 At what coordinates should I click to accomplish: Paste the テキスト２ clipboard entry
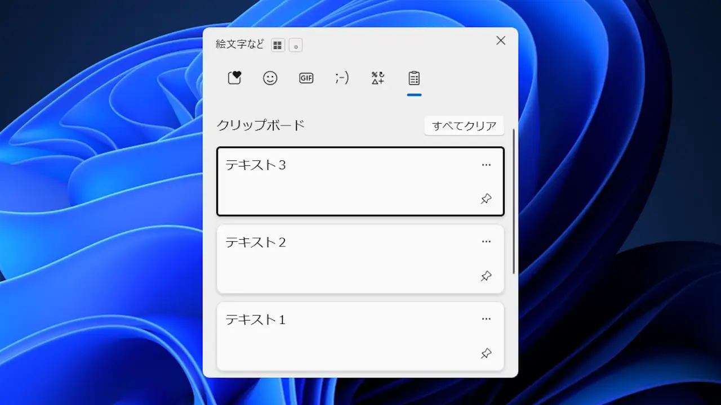tap(360, 259)
